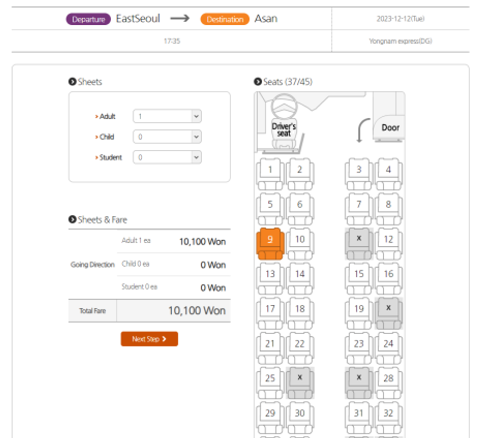Screen dimensions: 482x438
Task: Toggle seat 12 selection
Action: 388,244
